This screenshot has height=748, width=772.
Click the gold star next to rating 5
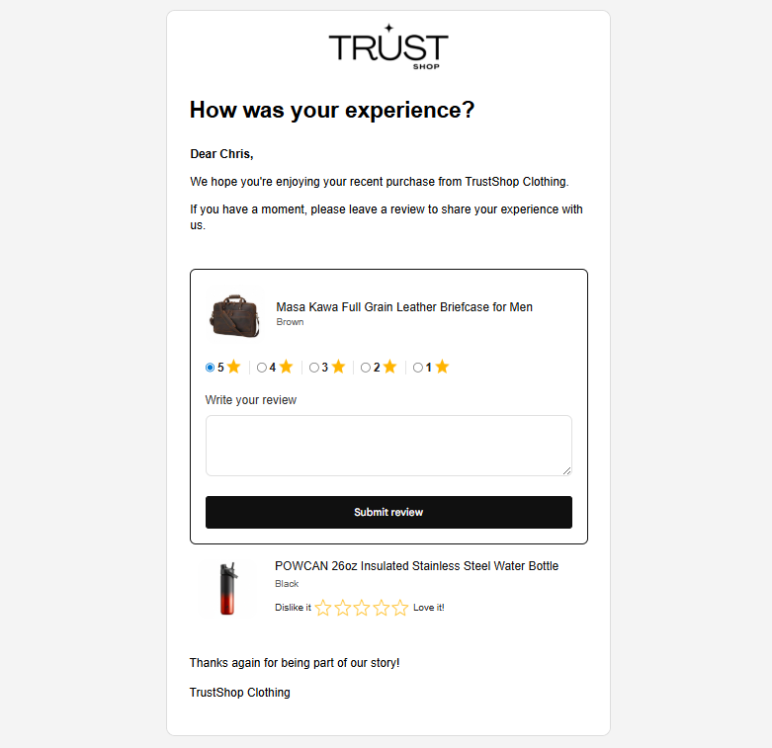tap(233, 367)
